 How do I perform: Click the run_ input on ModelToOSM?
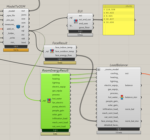coord(13,42)
